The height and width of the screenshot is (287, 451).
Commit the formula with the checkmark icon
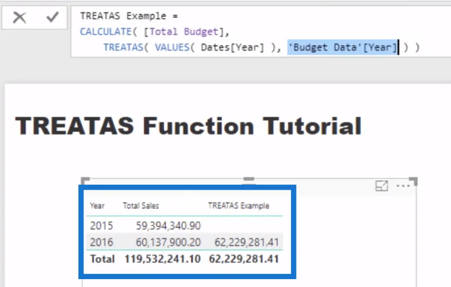(x=52, y=17)
